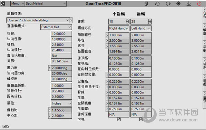Click the gear tooth count field showing 28
206x130 pixels.
click(x=139, y=21)
